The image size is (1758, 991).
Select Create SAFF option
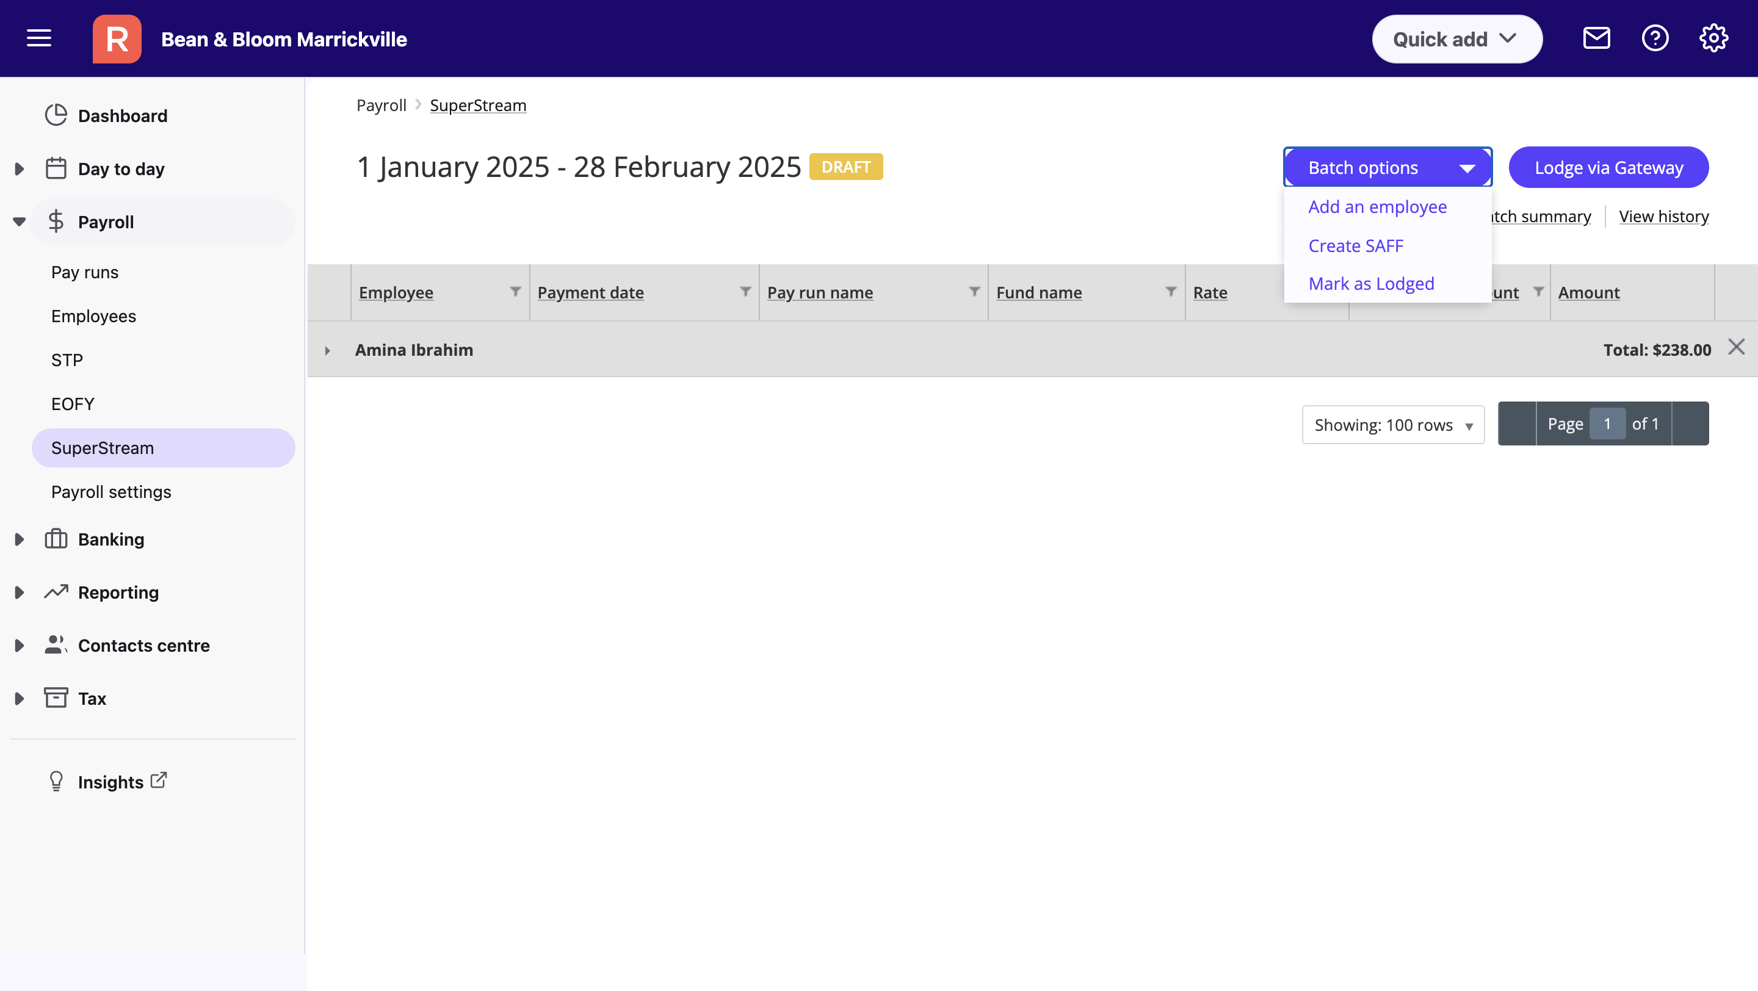coord(1355,245)
